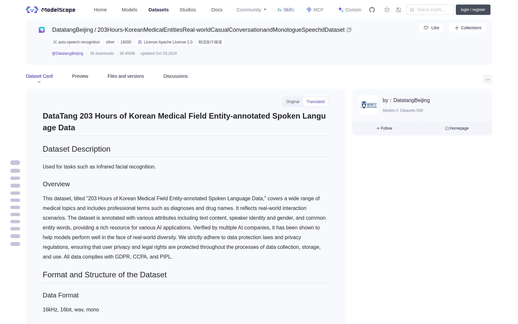Click the "Format and Structure of the Dataset" heading
The width and height of the screenshot is (518, 324).
pos(105,275)
